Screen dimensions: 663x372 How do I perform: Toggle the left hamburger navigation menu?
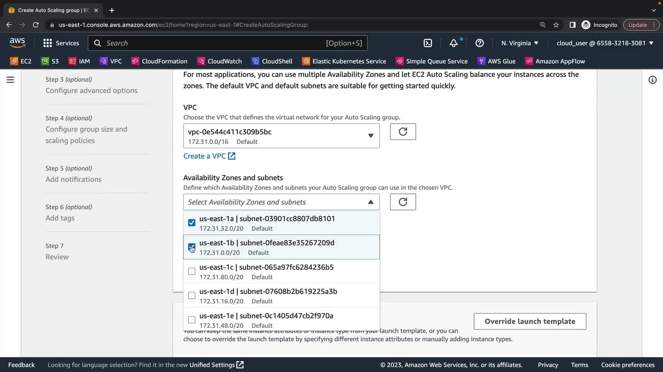[x=10, y=80]
